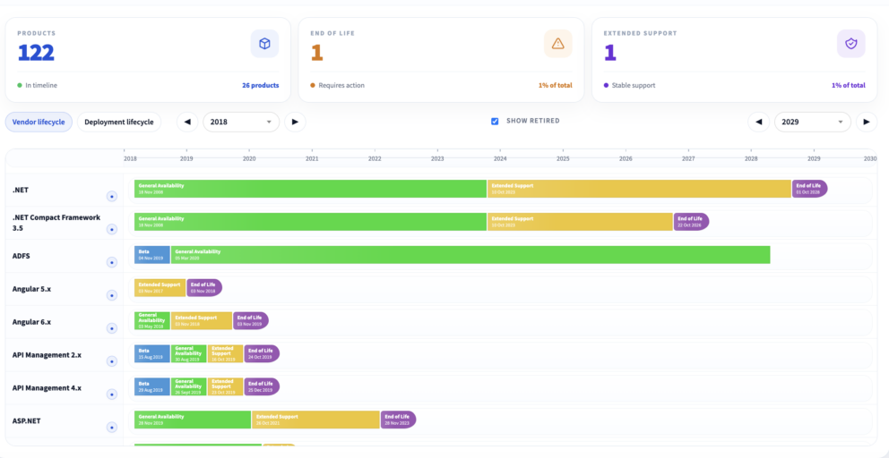Click the shield icon in Extended Support card
This screenshot has height=458, width=889.
tap(851, 44)
